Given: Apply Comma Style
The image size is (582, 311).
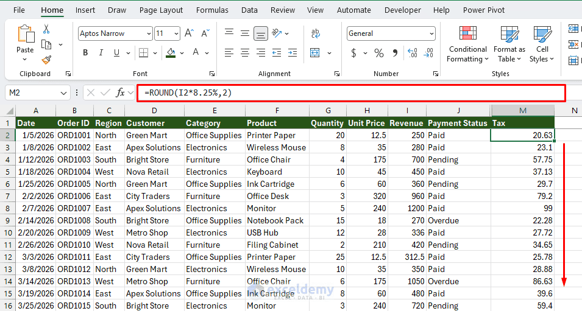Looking at the screenshot, I should click(x=396, y=53).
